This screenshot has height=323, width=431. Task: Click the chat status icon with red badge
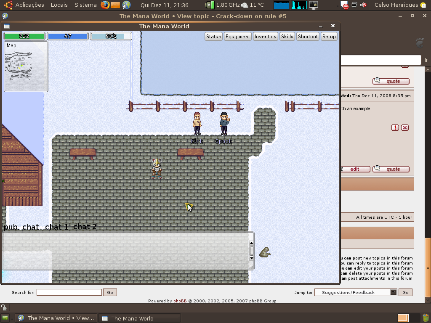[x=344, y=5]
